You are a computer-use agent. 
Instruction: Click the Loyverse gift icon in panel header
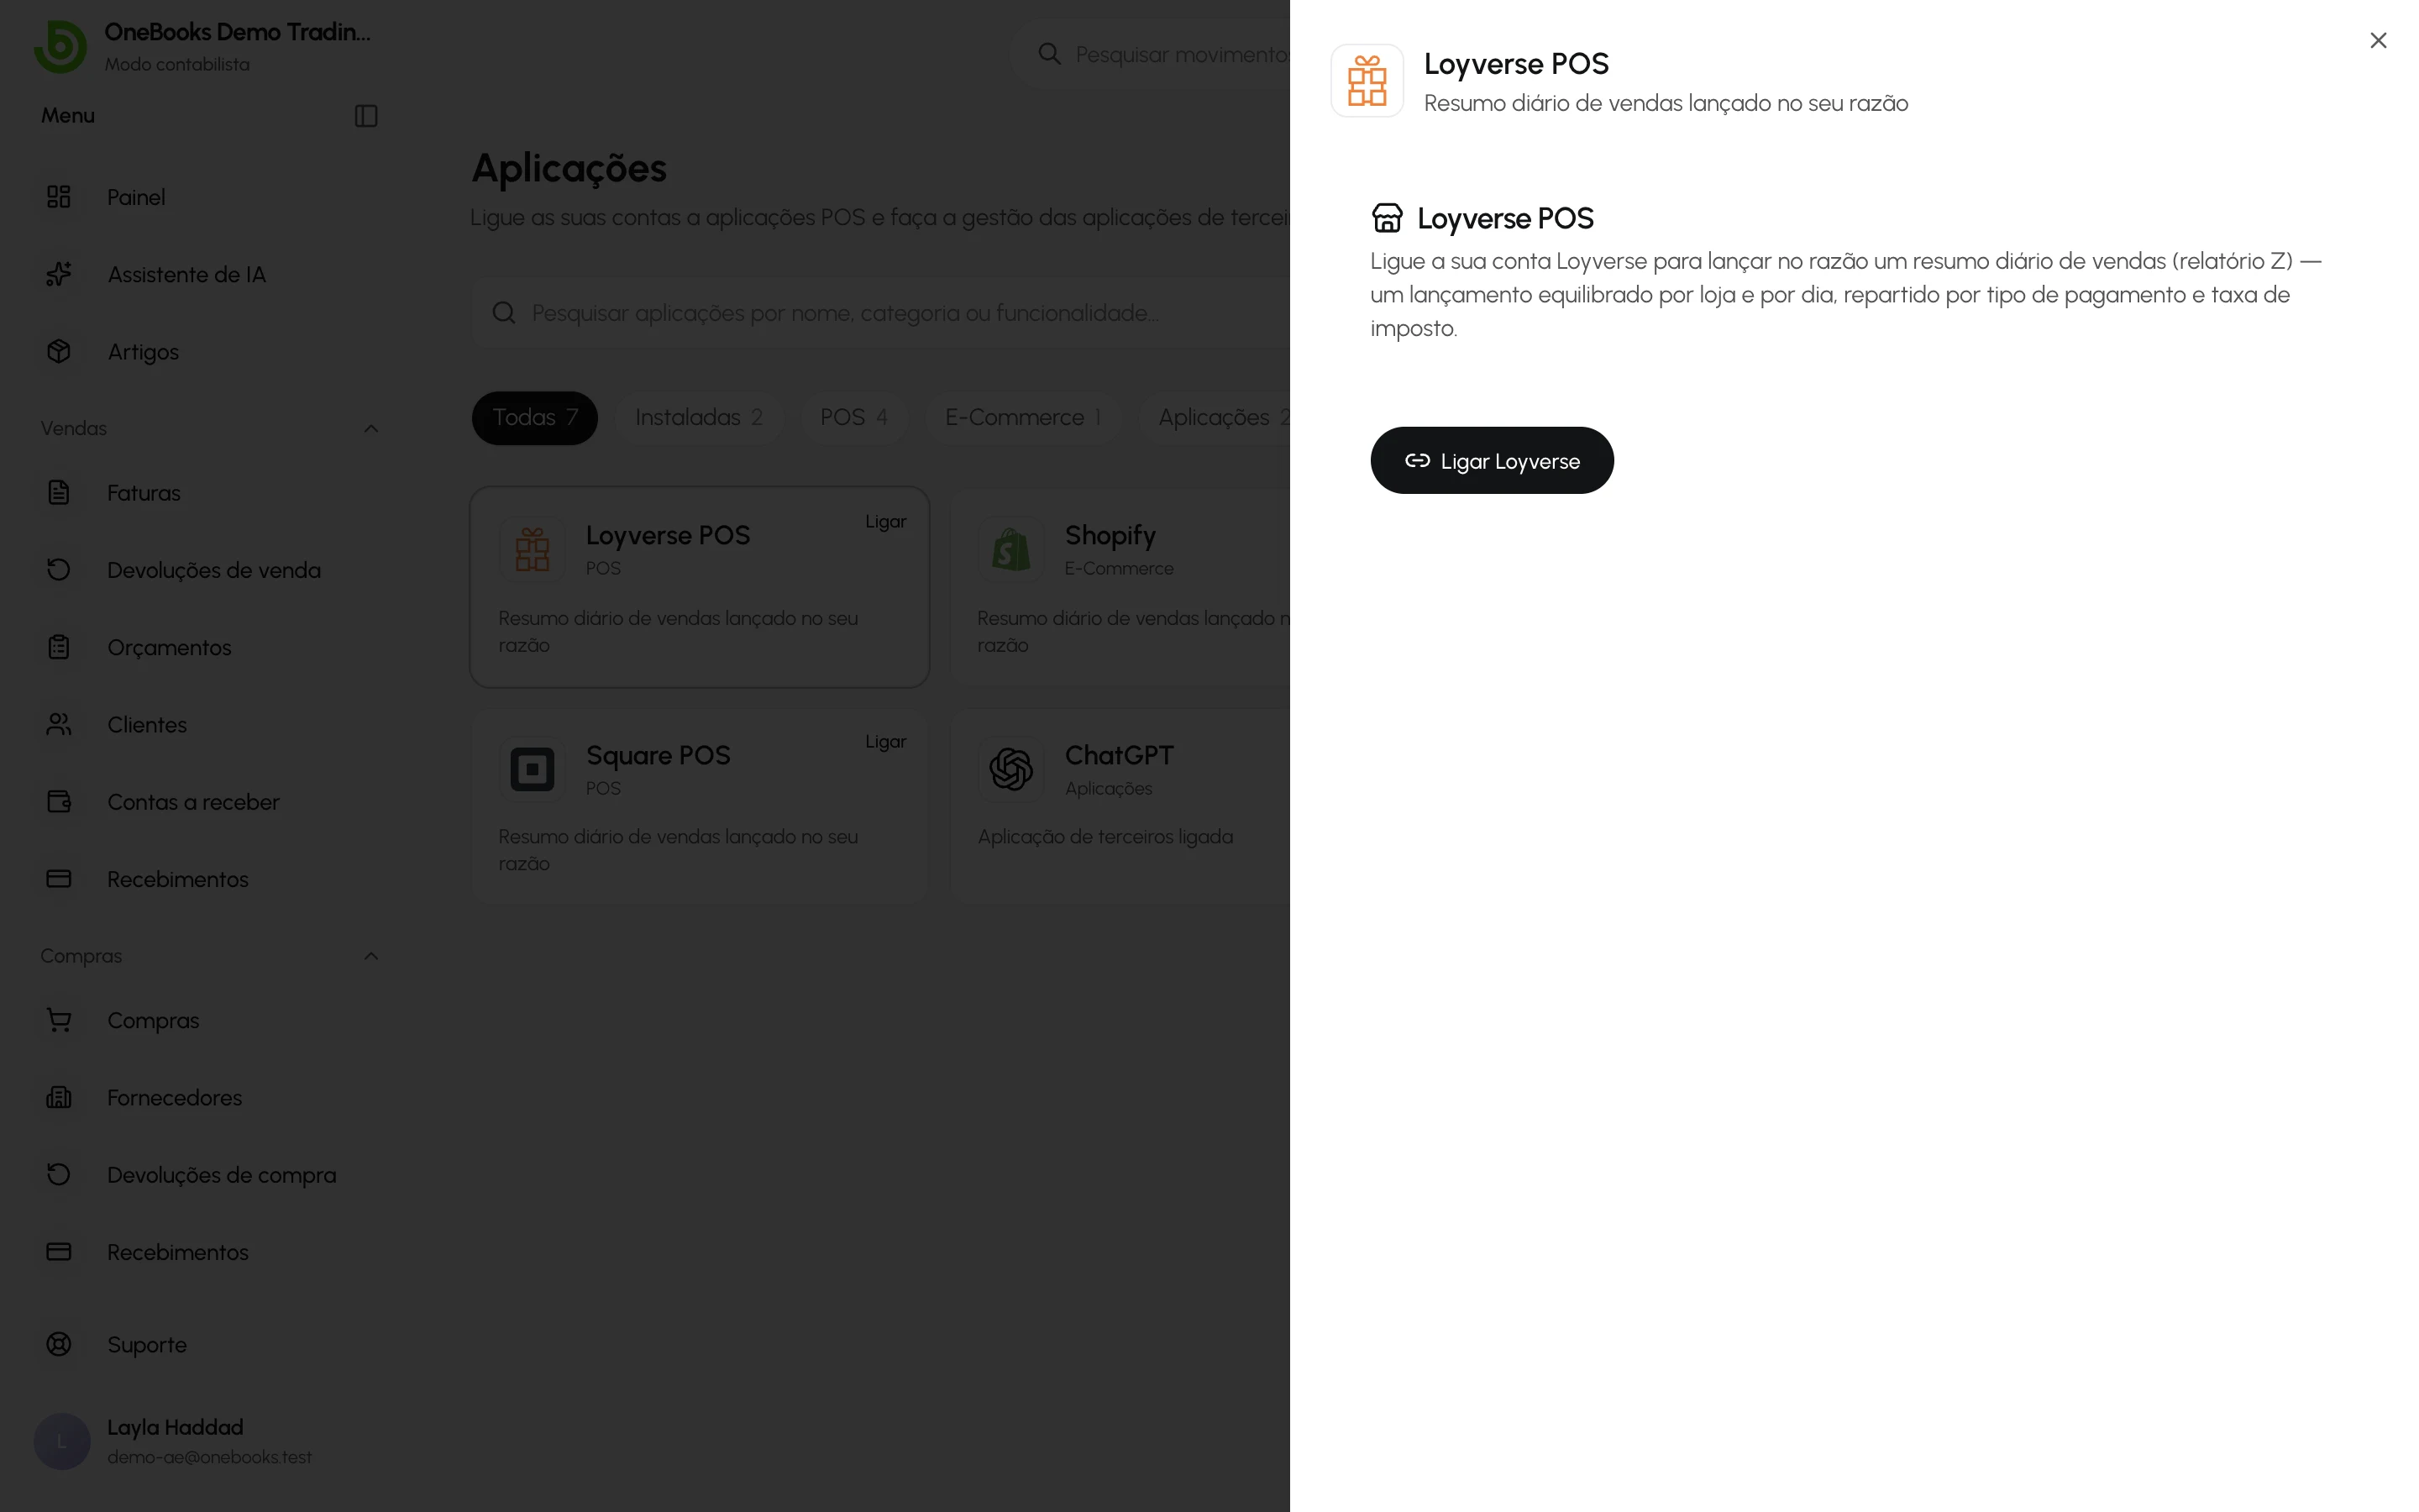point(1367,81)
